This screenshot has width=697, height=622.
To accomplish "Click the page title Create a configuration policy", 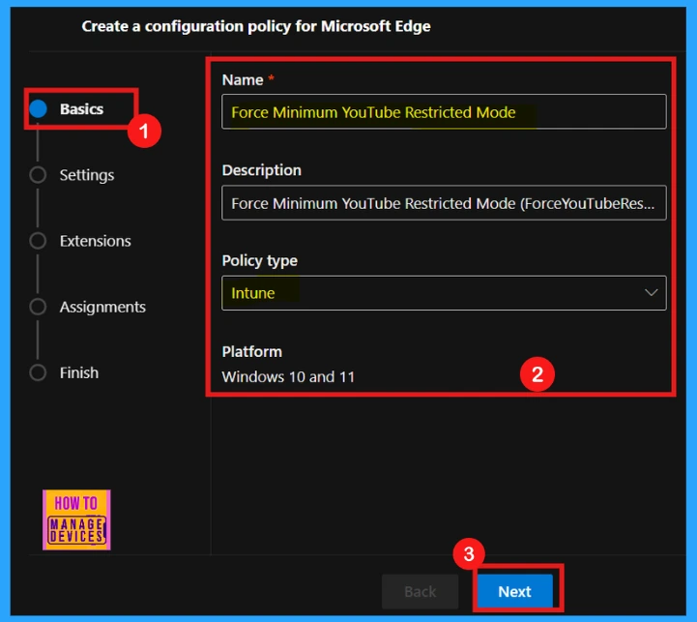I will coord(256,26).
